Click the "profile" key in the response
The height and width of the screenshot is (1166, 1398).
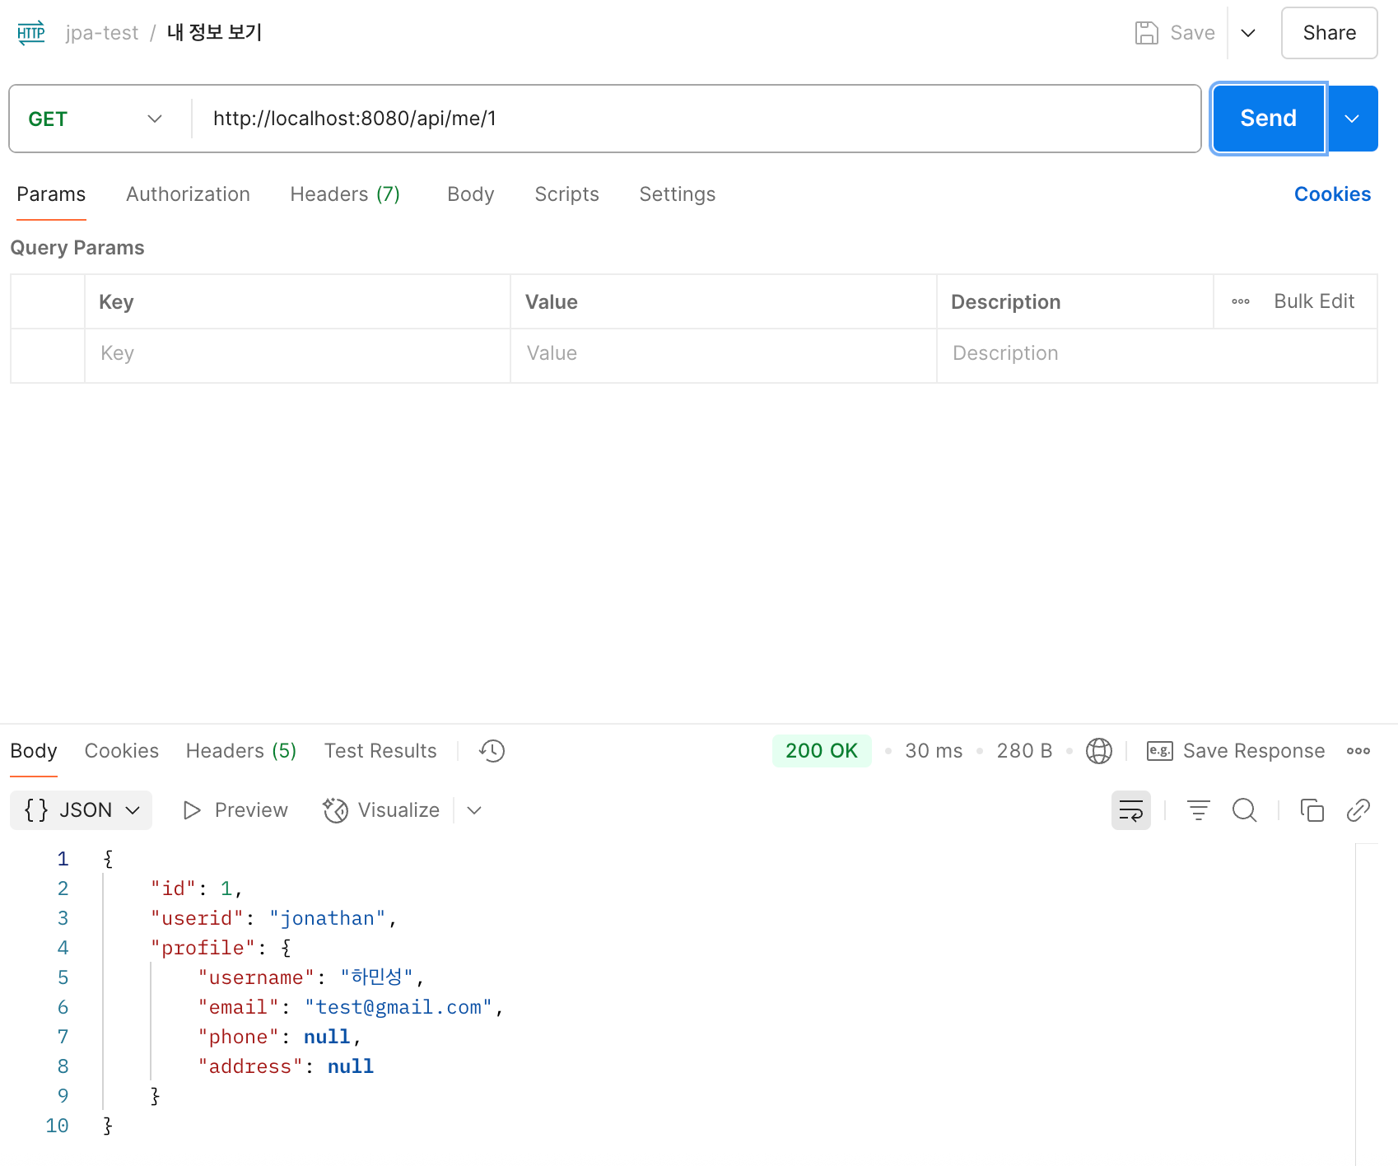[x=203, y=948]
